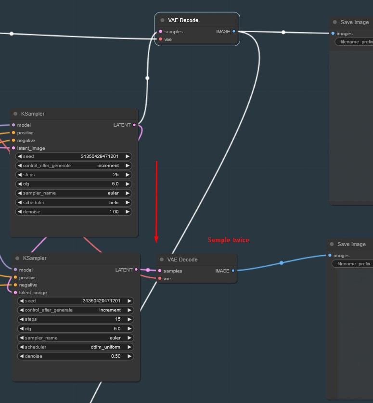Previous sampler_name in the lower KSampler
The width and height of the screenshot is (373, 403).
coord(22,338)
